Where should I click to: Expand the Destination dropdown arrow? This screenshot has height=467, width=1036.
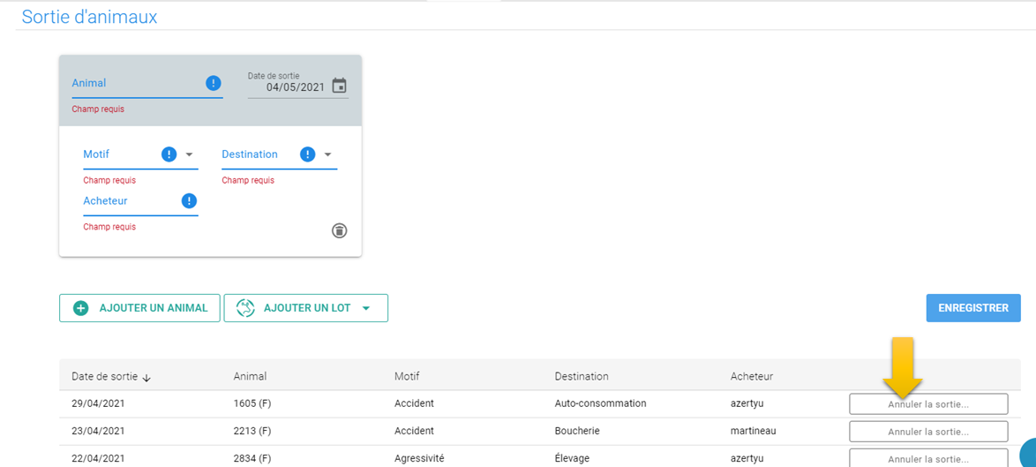coord(327,154)
